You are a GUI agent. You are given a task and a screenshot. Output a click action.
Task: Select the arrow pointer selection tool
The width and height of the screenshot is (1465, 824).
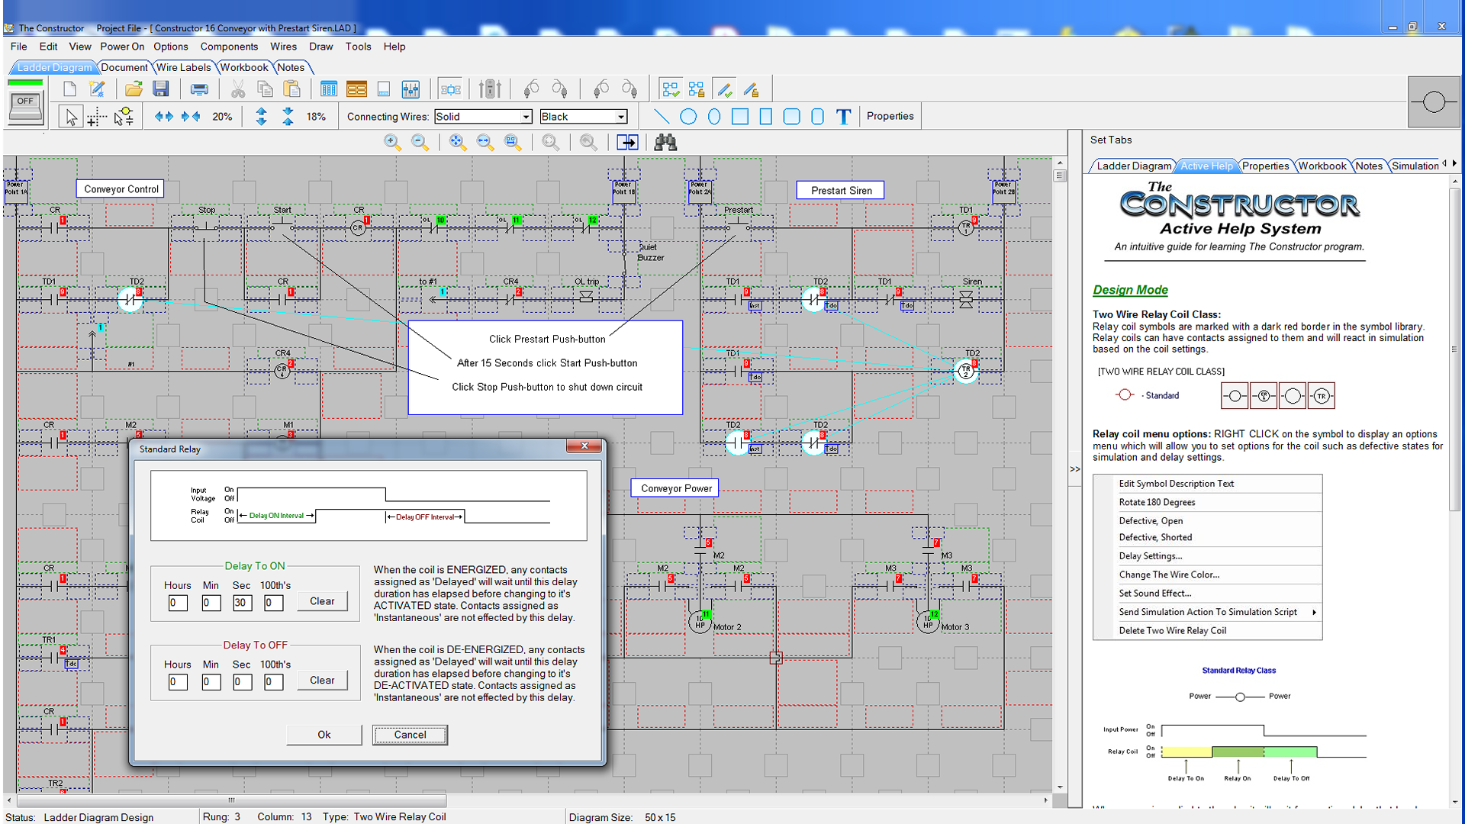point(71,117)
